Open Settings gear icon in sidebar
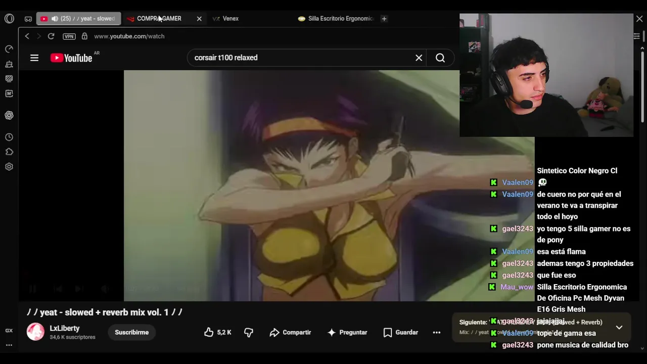 [9, 166]
